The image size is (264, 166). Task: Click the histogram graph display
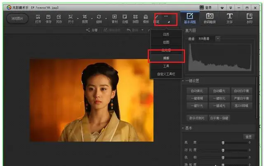tap(220, 57)
